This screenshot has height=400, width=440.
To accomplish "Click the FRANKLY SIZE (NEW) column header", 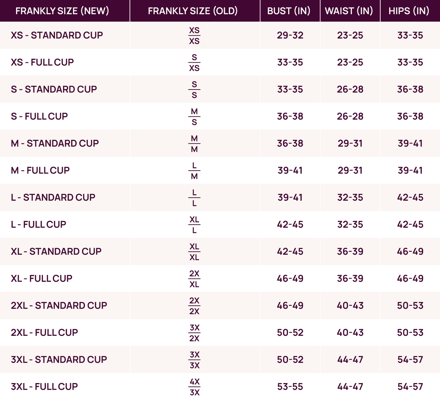I will 62,11.
